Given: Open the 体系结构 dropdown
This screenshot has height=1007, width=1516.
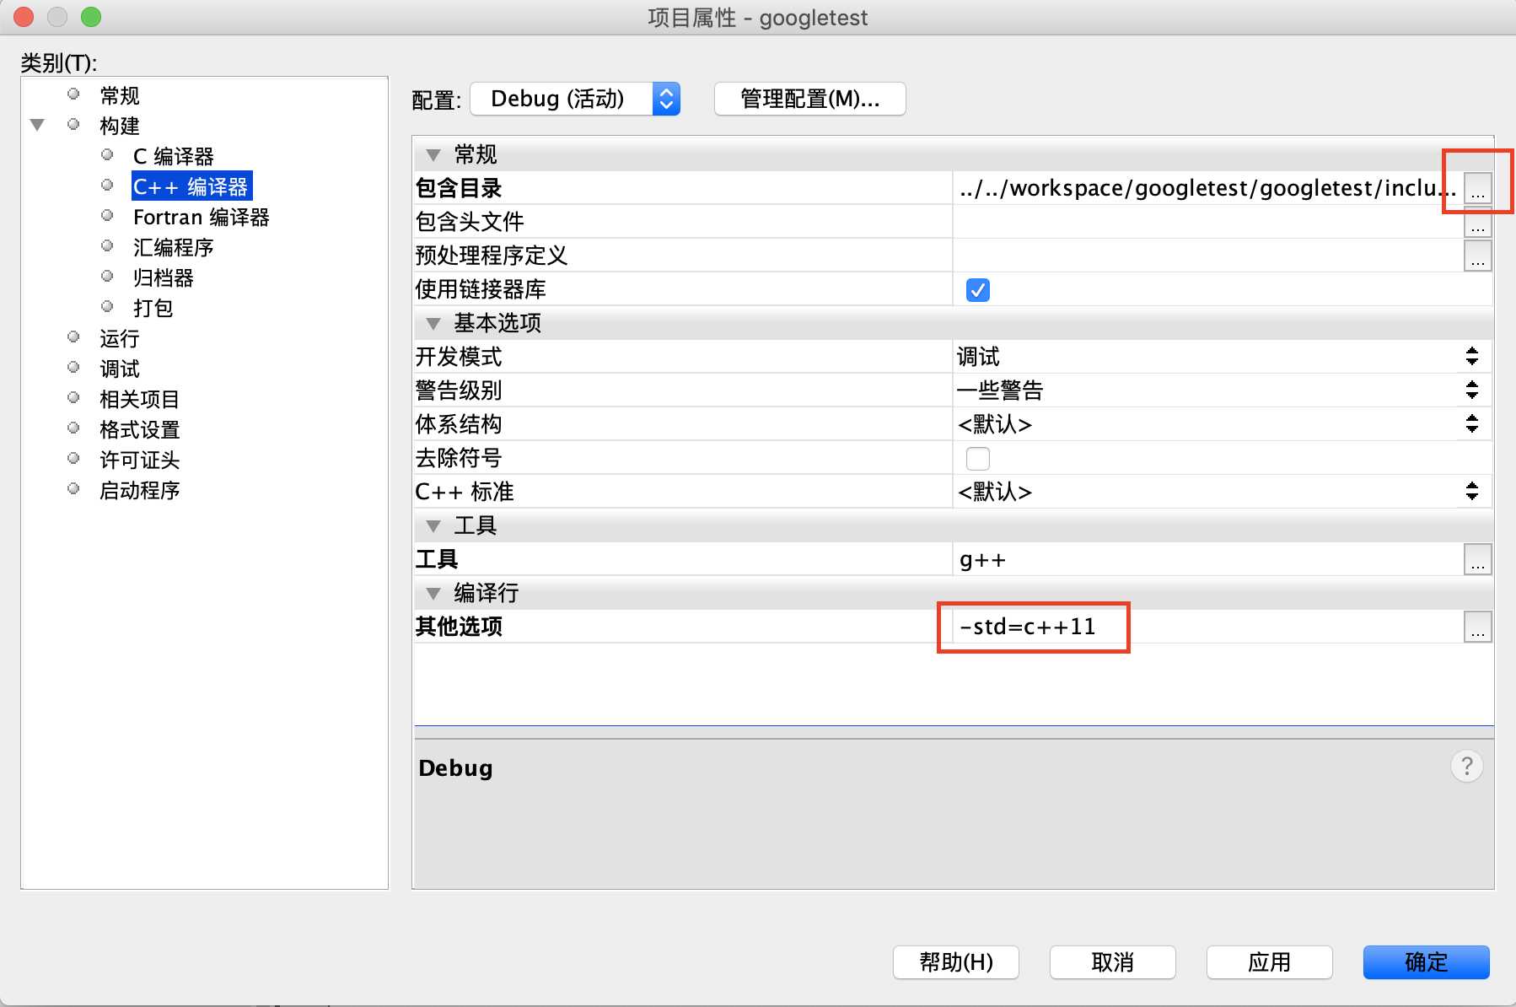Looking at the screenshot, I should [x=1223, y=424].
